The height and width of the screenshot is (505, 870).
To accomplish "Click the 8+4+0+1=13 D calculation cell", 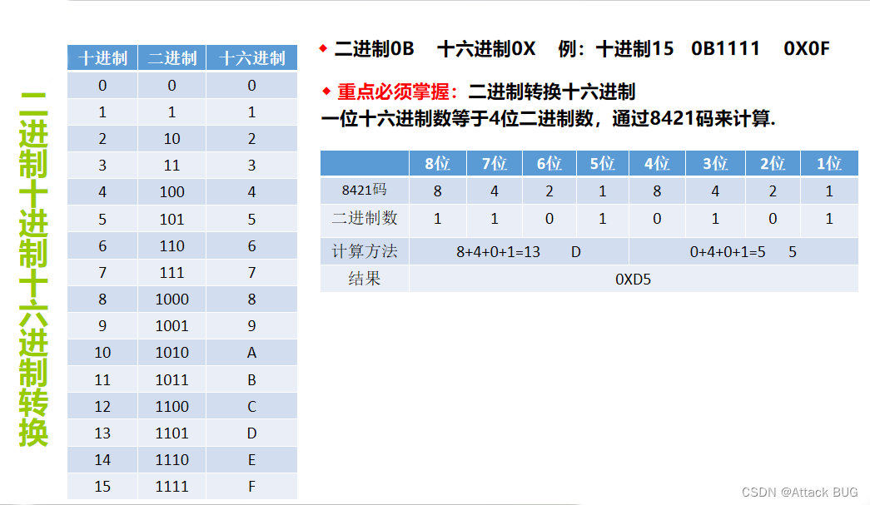I will (x=519, y=252).
